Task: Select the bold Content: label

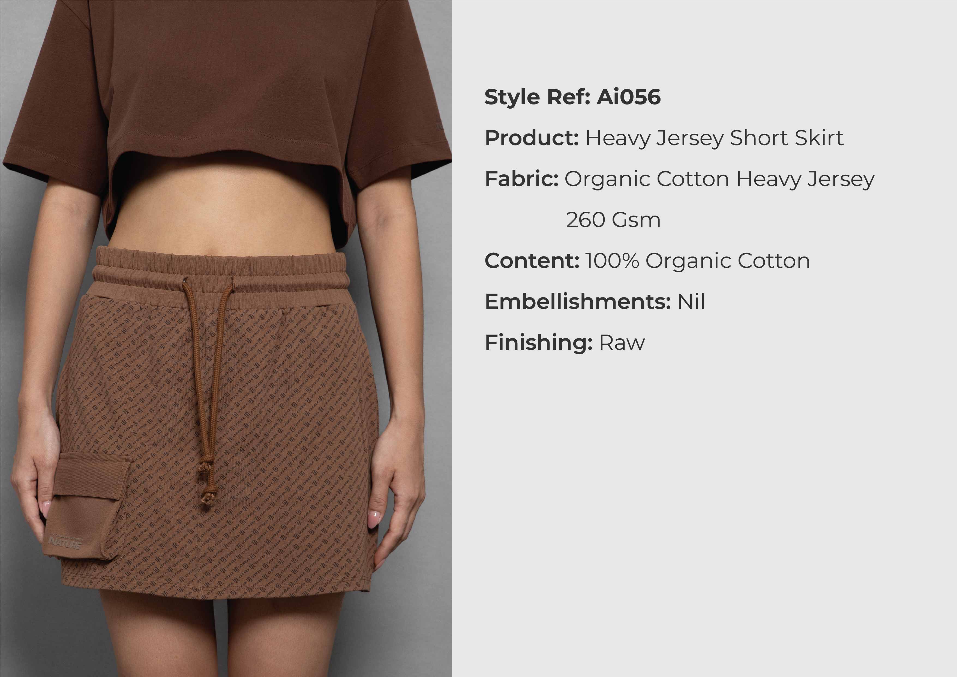Action: [532, 261]
